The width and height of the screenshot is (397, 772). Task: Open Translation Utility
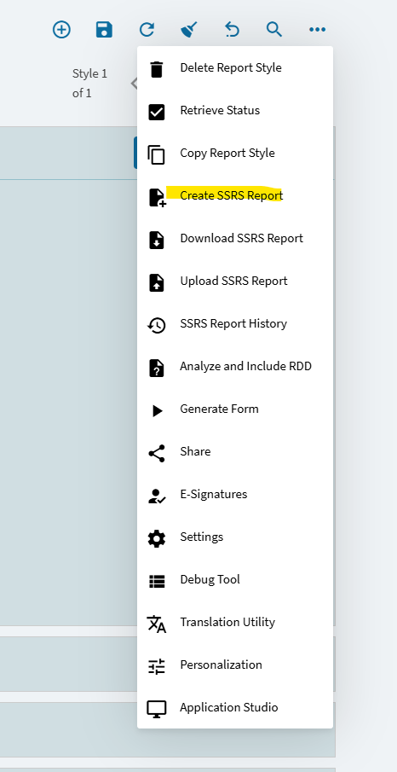tap(235, 623)
